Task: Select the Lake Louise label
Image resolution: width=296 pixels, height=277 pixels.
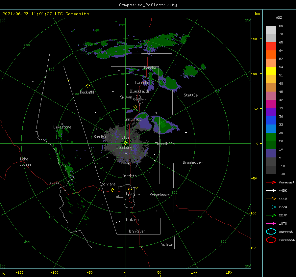Action: tap(25, 162)
